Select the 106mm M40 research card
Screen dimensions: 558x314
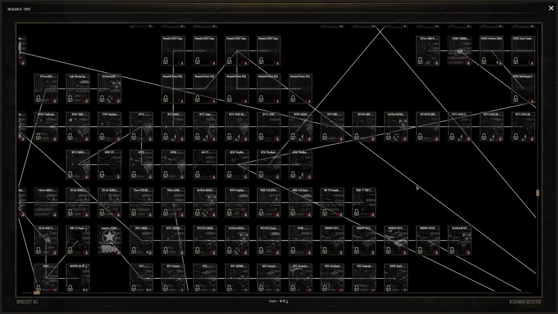click(x=173, y=202)
